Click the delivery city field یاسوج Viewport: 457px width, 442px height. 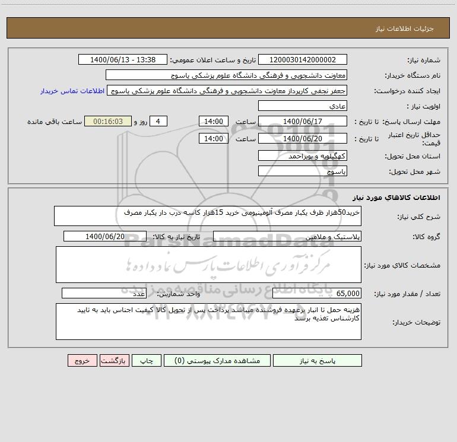tap(303, 171)
